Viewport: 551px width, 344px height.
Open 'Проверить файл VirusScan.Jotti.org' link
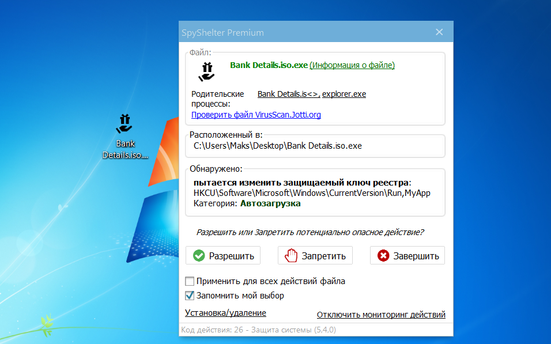(256, 115)
